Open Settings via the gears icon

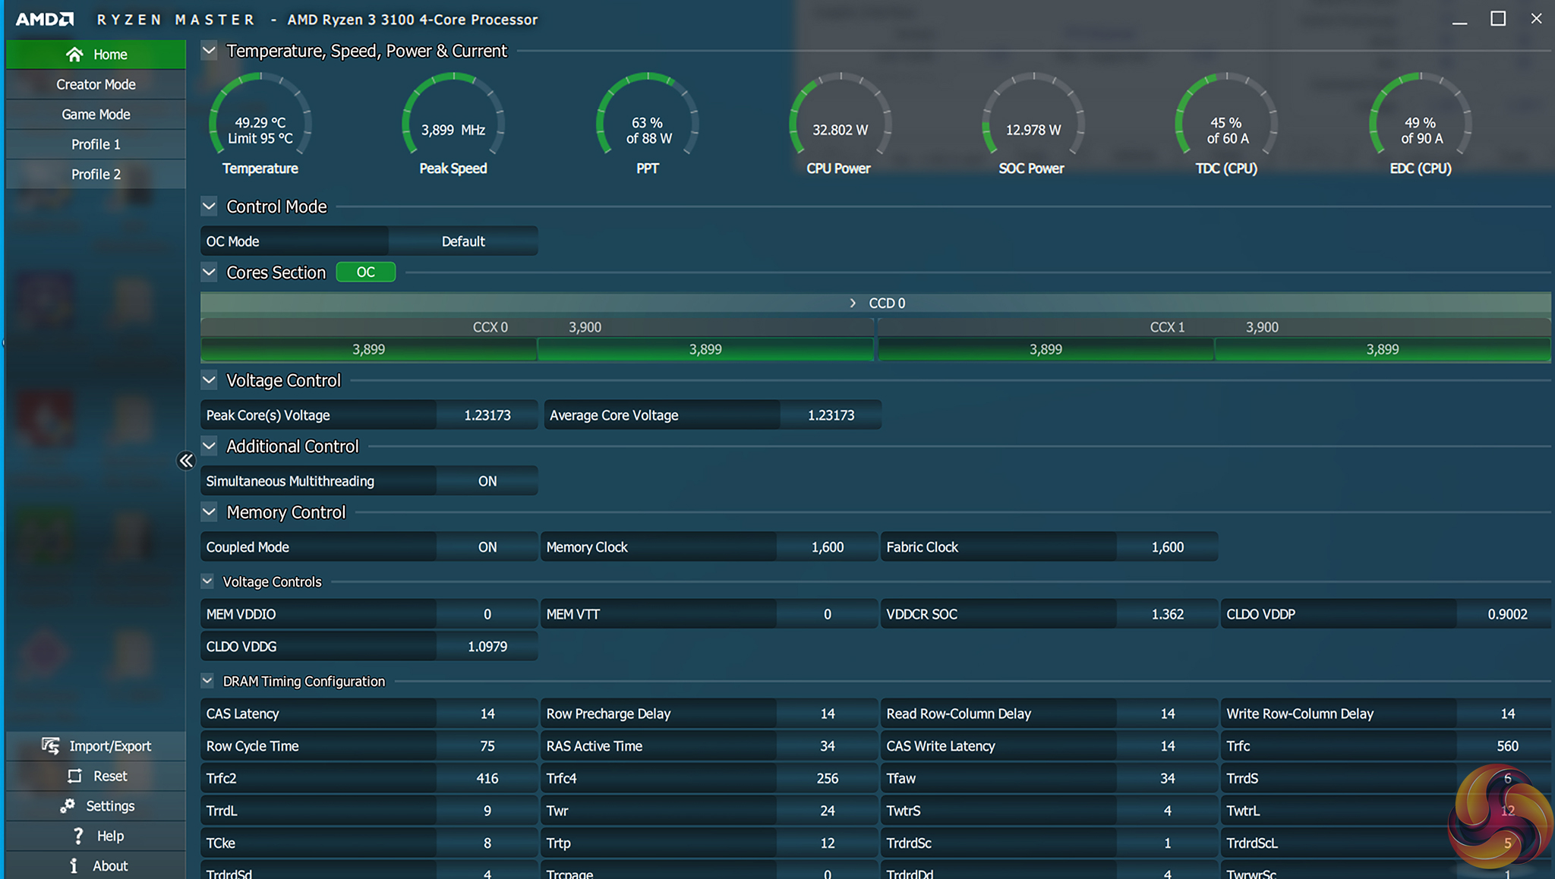[68, 805]
